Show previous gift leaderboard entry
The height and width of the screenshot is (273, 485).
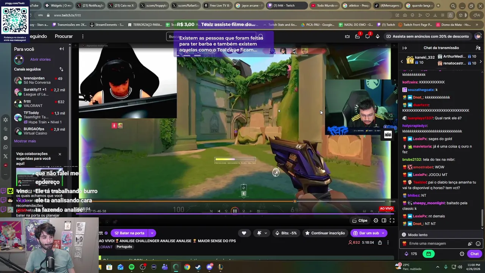point(402,61)
